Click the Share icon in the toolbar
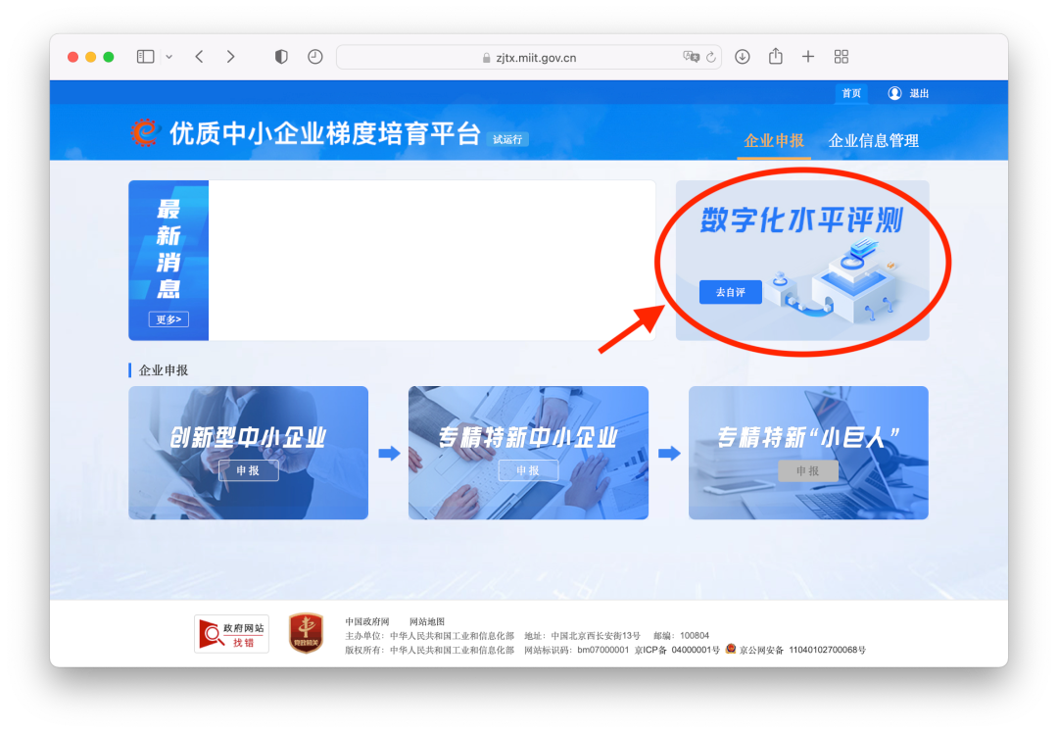Screen dimensions: 1058x733 [x=775, y=56]
